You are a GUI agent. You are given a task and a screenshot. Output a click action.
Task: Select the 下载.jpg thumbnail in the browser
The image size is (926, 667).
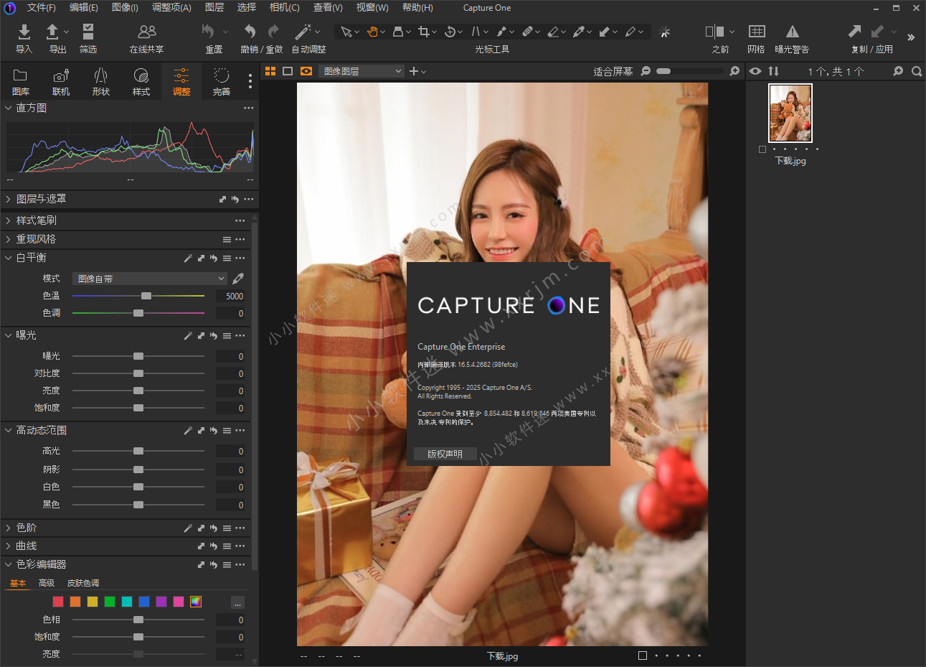(x=790, y=113)
